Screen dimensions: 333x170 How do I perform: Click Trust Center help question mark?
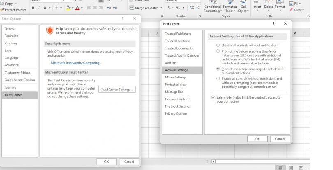[273, 24]
